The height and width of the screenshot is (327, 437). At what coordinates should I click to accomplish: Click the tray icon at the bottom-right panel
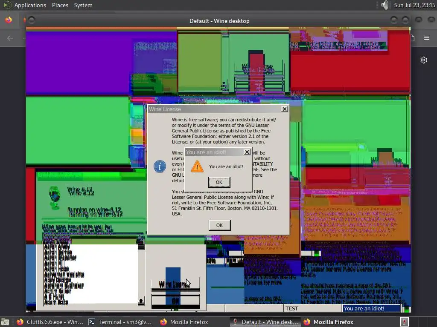pos(404,322)
